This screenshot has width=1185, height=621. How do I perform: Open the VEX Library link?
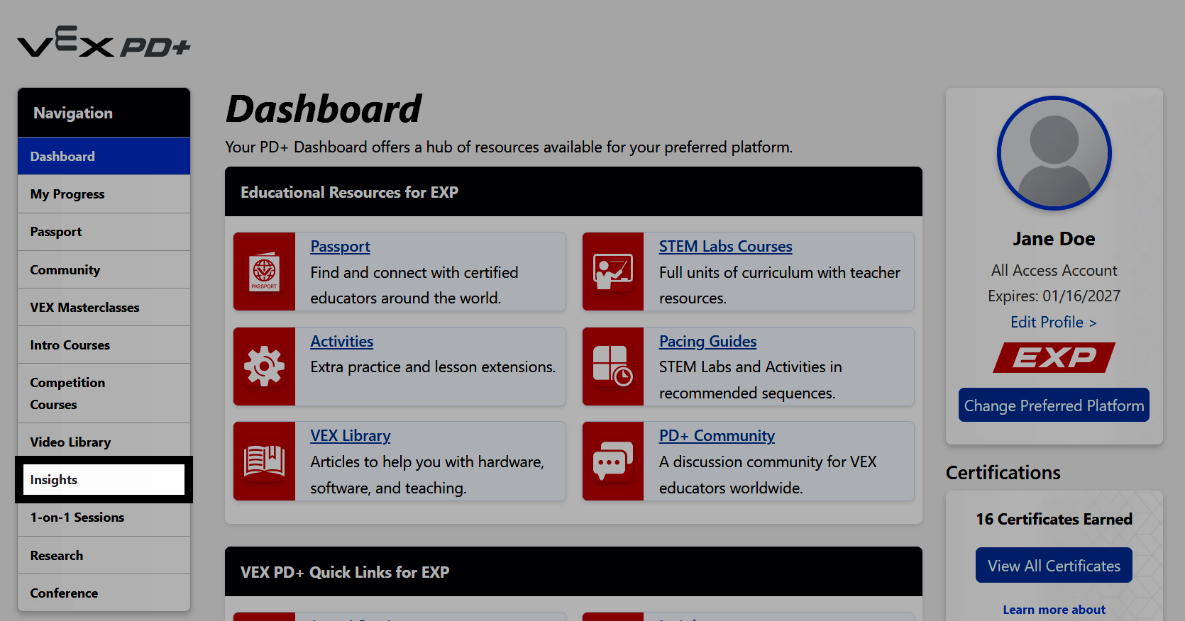[350, 435]
